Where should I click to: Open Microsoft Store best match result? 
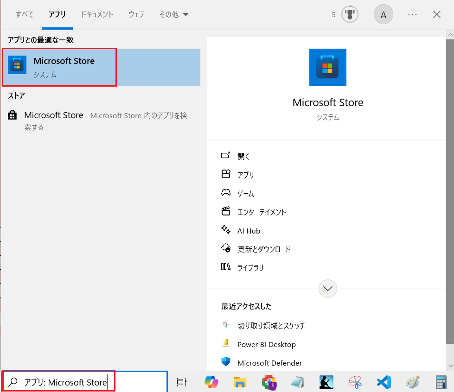pos(102,67)
